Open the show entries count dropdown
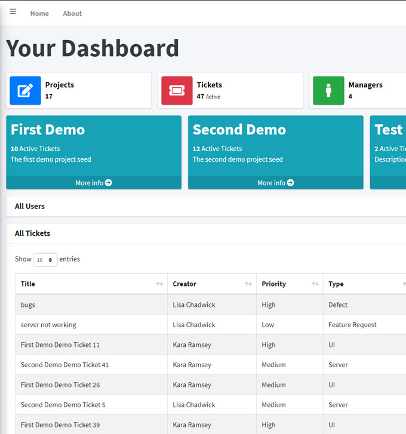The width and height of the screenshot is (406, 434). click(x=45, y=260)
